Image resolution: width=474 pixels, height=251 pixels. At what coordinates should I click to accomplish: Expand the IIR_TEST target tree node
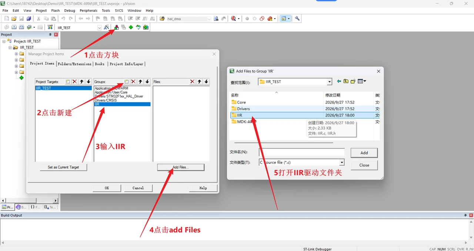(x=10, y=47)
